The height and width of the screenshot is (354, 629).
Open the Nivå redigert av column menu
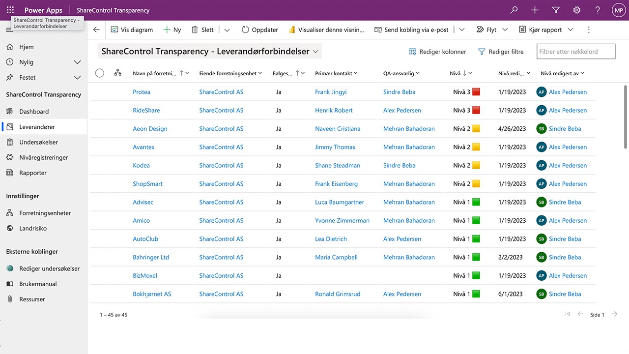tap(563, 73)
